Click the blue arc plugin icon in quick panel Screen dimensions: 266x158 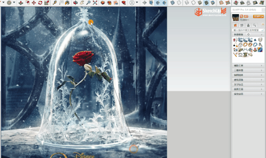(x=255, y=45)
